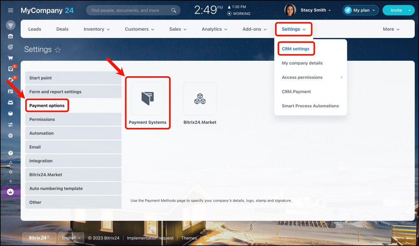Open the Themes footer link

point(189,238)
